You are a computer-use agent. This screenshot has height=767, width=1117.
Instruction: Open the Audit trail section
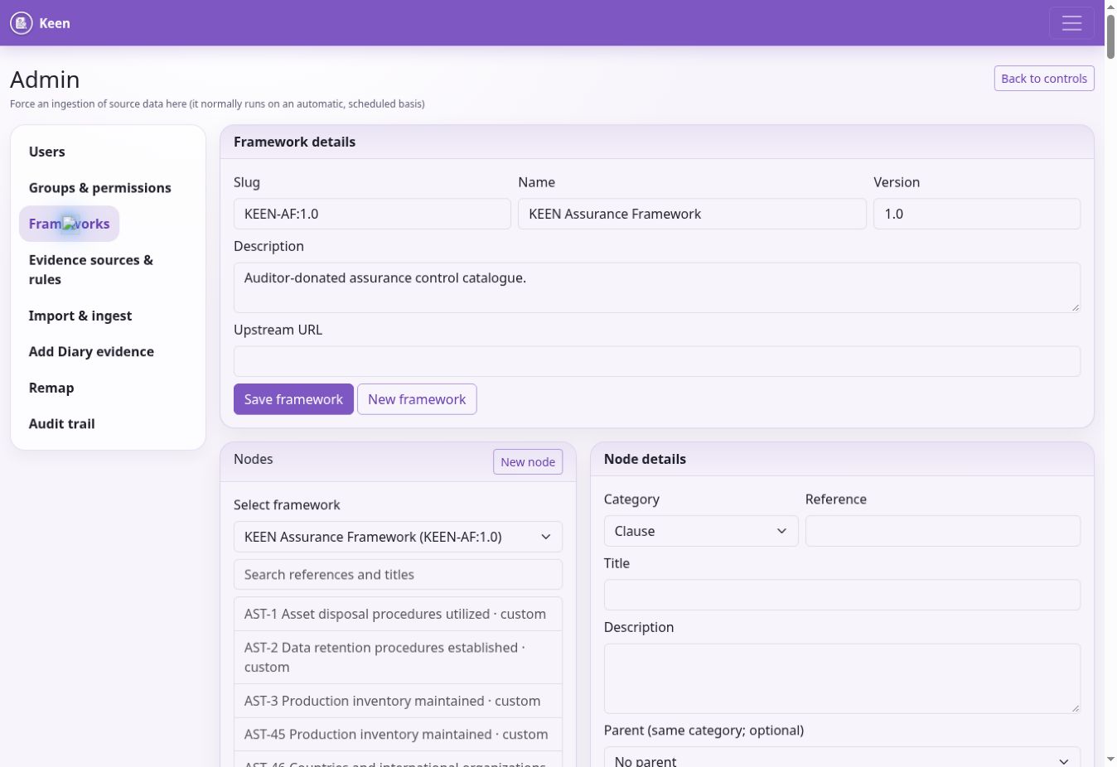(62, 423)
